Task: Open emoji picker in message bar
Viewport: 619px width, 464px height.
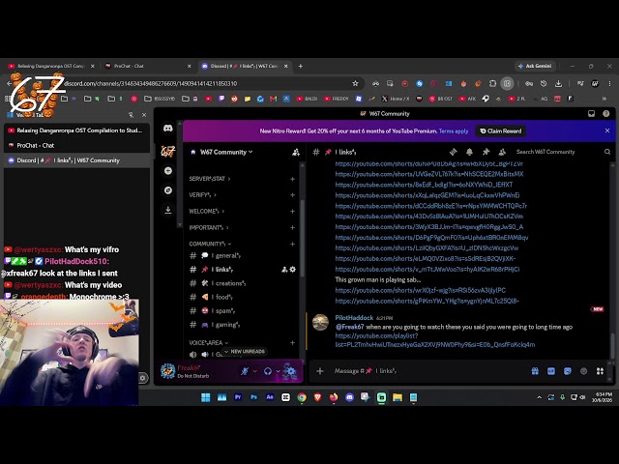Action: (x=583, y=371)
